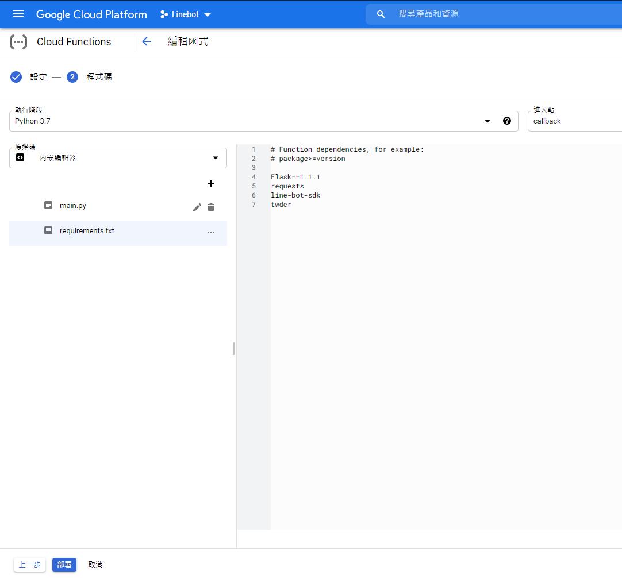The image size is (622, 578).
Task: Edit the entry point field containing callback
Action: tap(575, 121)
